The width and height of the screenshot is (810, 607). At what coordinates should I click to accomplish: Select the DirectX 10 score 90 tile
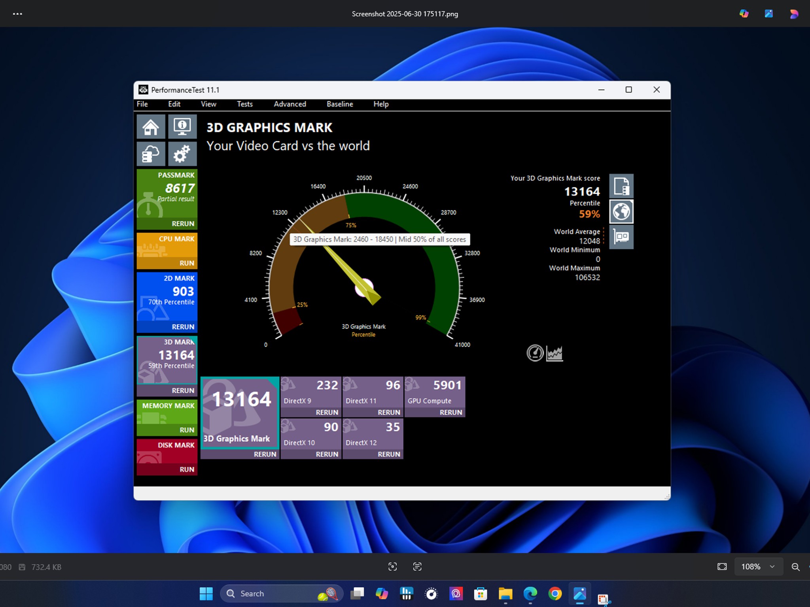click(311, 434)
